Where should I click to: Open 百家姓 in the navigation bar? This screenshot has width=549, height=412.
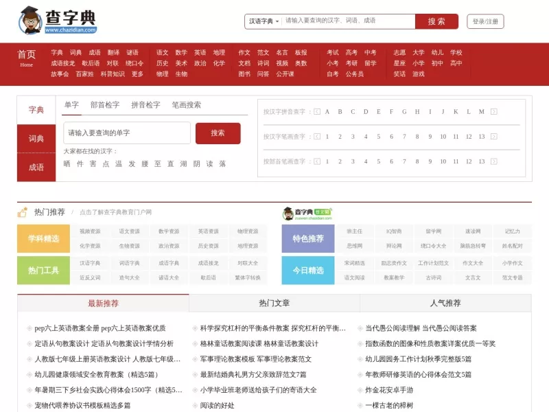coord(84,74)
